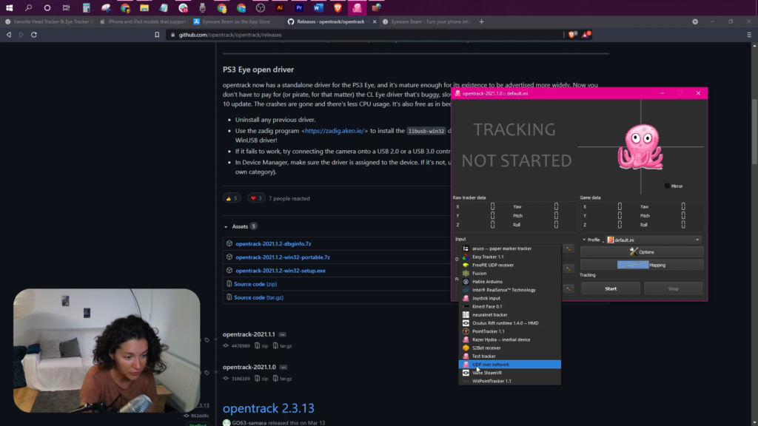Screen dimensions: 758x426
Task: Click the pink octopus pose preview
Action: click(x=640, y=147)
